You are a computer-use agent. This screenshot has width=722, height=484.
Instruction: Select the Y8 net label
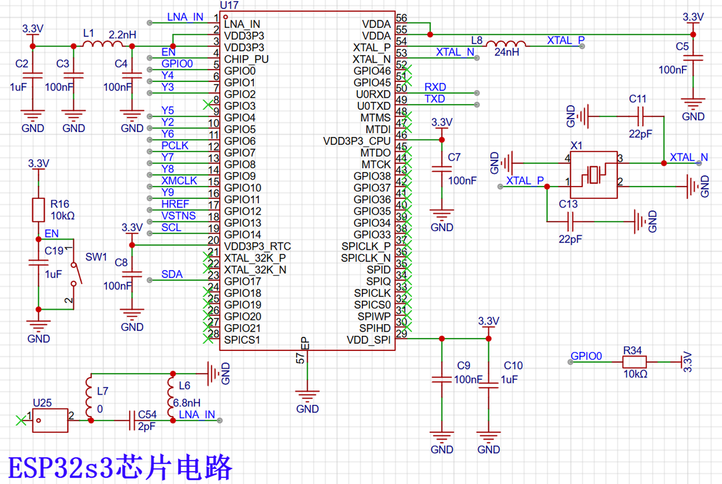[167, 169]
